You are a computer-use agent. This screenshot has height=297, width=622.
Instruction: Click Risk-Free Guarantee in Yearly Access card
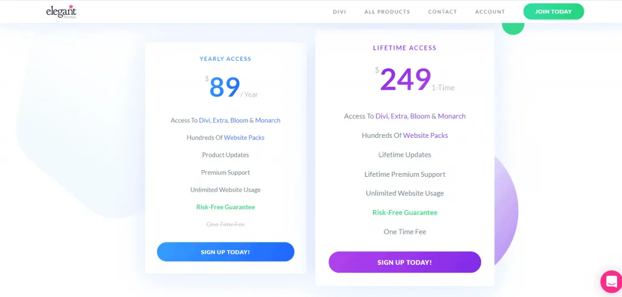225,207
